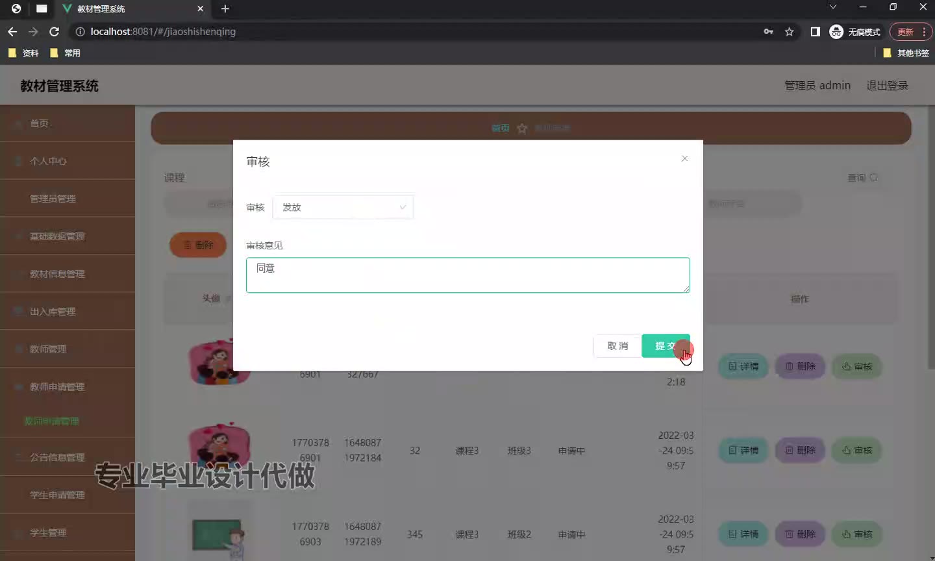Toggle the browser side panel icon
Screen dimensions: 935x561
pyautogui.click(x=816, y=31)
